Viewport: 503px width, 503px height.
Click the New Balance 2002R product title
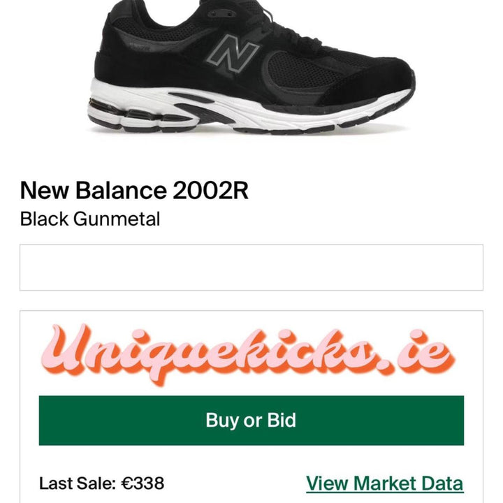pyautogui.click(x=134, y=191)
